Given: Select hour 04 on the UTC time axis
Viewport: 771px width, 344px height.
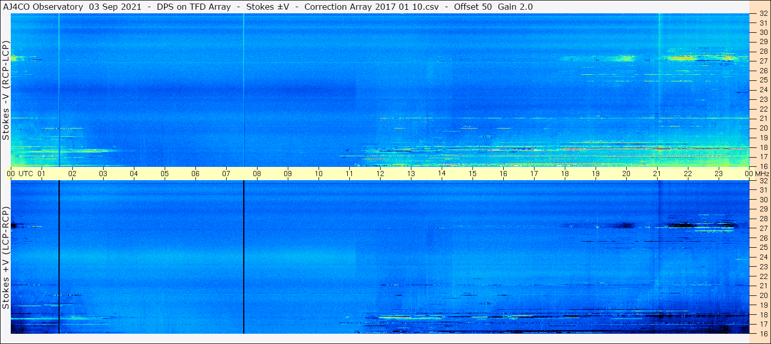Looking at the screenshot, I should click(x=134, y=174).
